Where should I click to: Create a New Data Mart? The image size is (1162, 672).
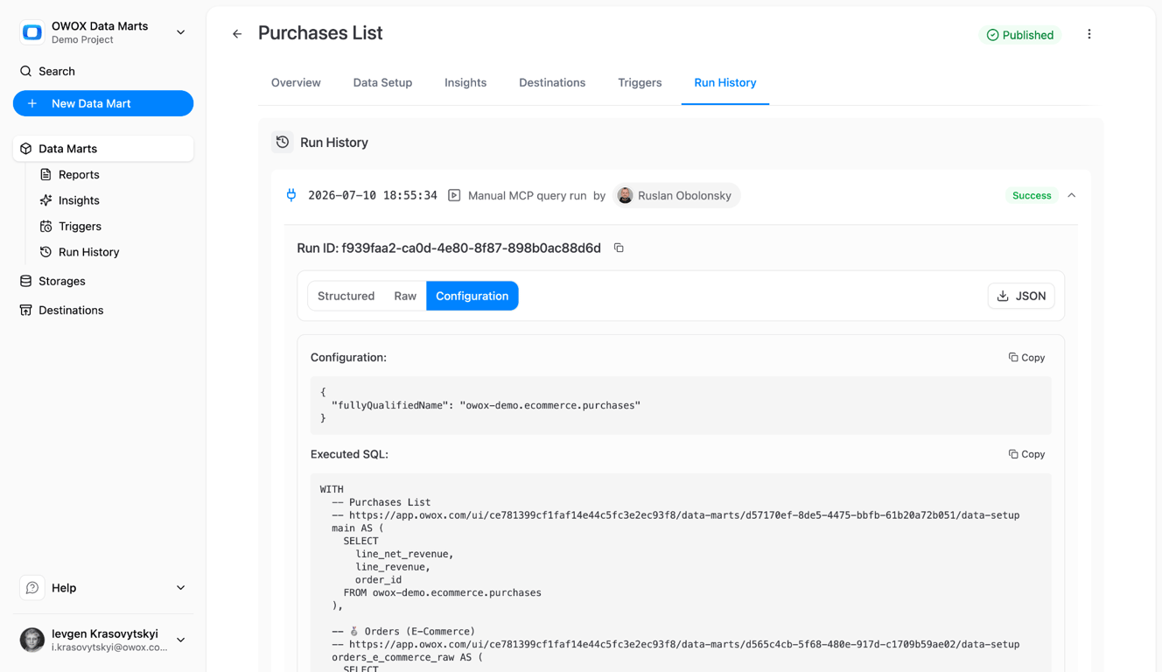[x=103, y=103]
